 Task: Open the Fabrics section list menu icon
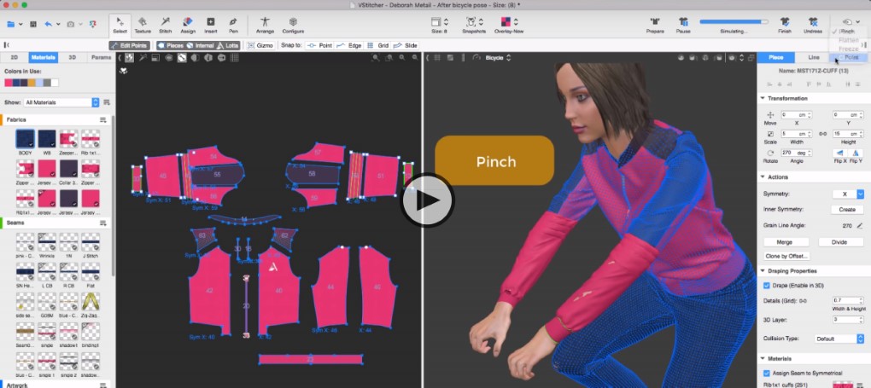point(102,120)
